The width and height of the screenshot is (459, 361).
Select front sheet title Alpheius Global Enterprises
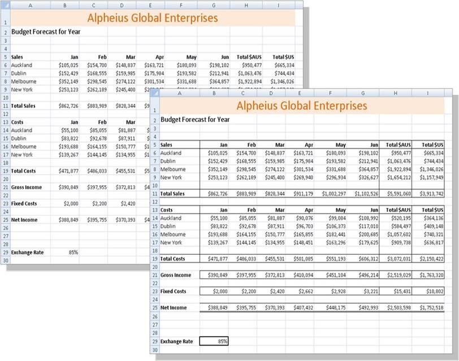coord(302,106)
